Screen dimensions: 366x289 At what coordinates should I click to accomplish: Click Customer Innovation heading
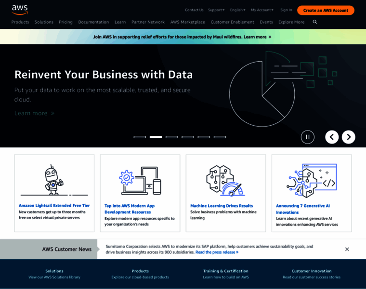[x=312, y=271]
